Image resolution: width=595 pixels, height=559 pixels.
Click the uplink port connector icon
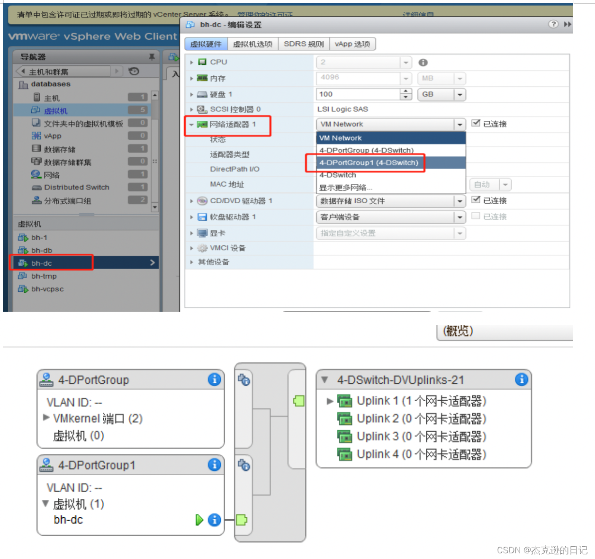[298, 401]
